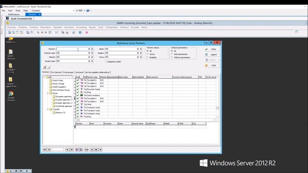This screenshot has width=308, height=173.
Task: Click the document icon above Partners tab
Action: tap(45, 67)
